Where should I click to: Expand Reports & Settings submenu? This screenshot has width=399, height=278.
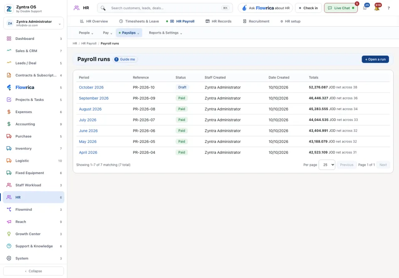165,33
